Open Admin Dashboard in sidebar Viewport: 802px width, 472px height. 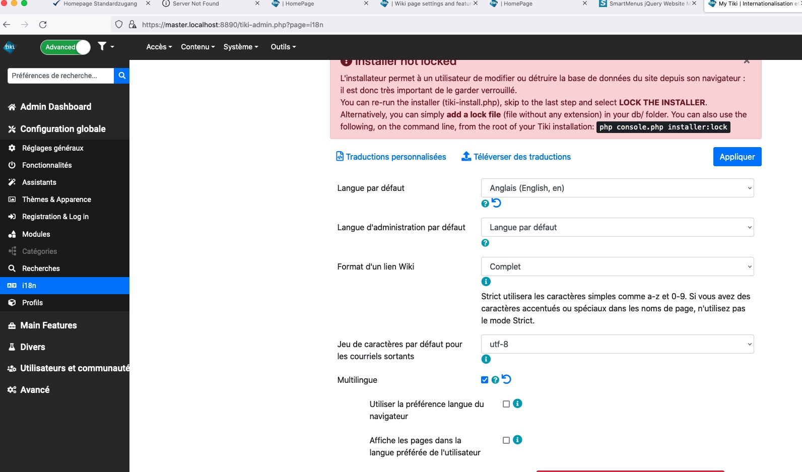click(x=56, y=107)
